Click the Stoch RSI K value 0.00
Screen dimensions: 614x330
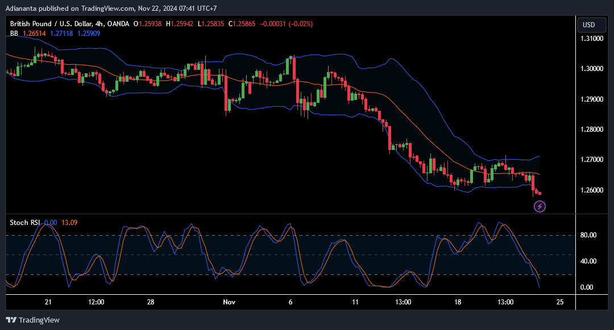coord(51,223)
